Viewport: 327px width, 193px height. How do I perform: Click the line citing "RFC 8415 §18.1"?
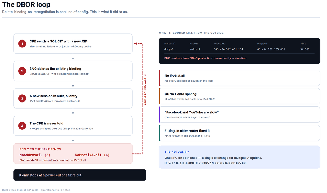[x=205, y=163]
